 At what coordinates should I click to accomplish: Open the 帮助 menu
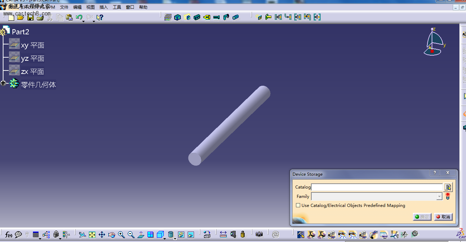[x=143, y=7]
